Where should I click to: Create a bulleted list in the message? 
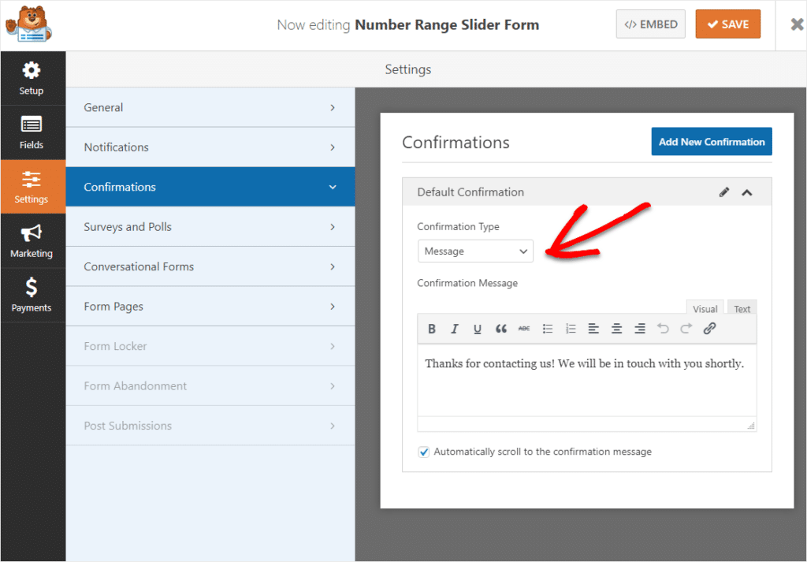(x=548, y=329)
